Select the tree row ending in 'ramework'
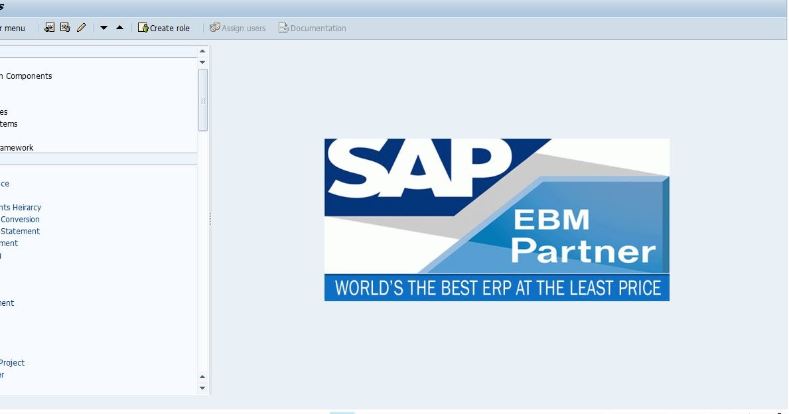The width and height of the screenshot is (789, 414). point(17,147)
